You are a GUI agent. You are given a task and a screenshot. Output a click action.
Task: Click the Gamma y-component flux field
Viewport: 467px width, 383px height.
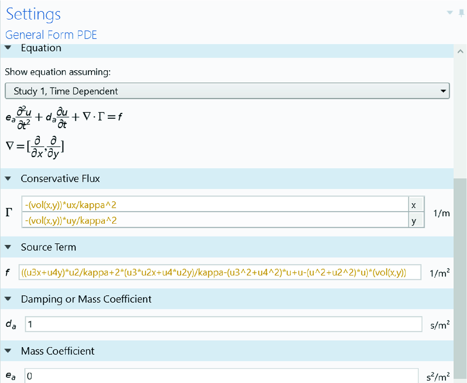point(215,221)
